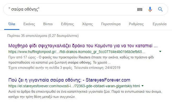The height and width of the screenshot is (107, 172).
Task: Open Ρυθμίσεις search settings
Action: tap(136, 24)
